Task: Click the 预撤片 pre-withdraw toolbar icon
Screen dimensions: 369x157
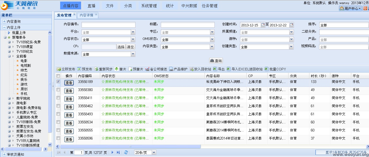Action: pos(130,69)
